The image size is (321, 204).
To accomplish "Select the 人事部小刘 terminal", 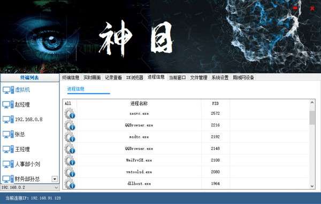I will click(21, 164).
